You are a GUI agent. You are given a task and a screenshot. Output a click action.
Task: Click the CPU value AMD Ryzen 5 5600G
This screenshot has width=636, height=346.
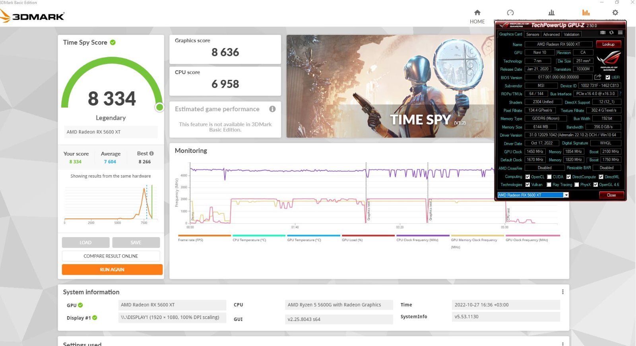click(x=339, y=305)
